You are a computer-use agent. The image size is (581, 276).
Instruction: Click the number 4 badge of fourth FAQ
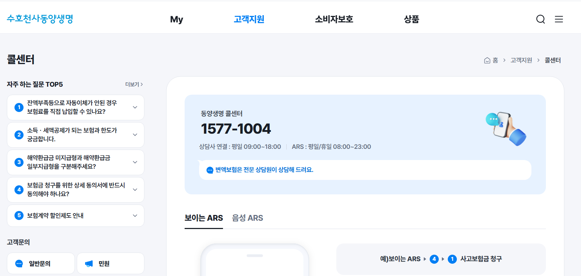click(x=19, y=190)
